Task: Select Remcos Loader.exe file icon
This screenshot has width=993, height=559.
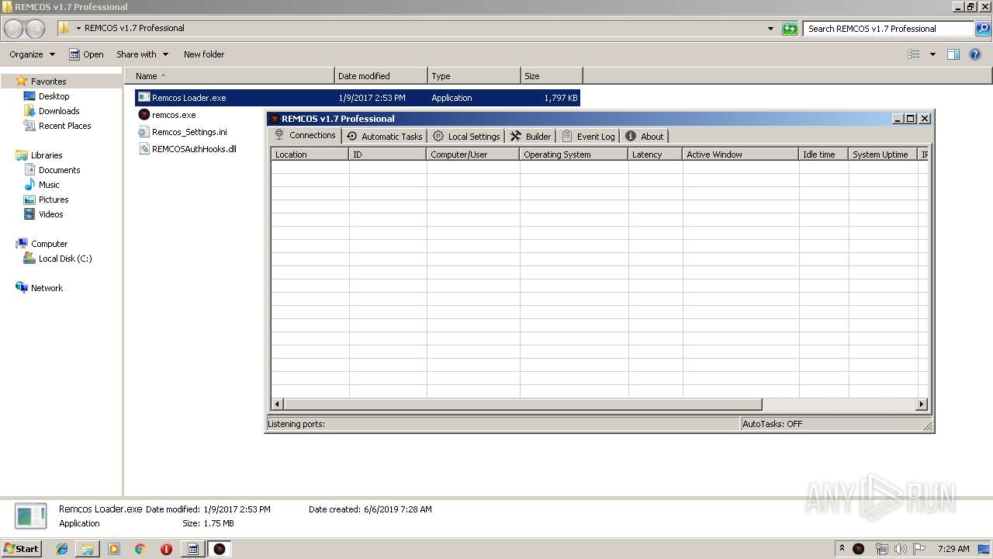Action: (x=144, y=98)
